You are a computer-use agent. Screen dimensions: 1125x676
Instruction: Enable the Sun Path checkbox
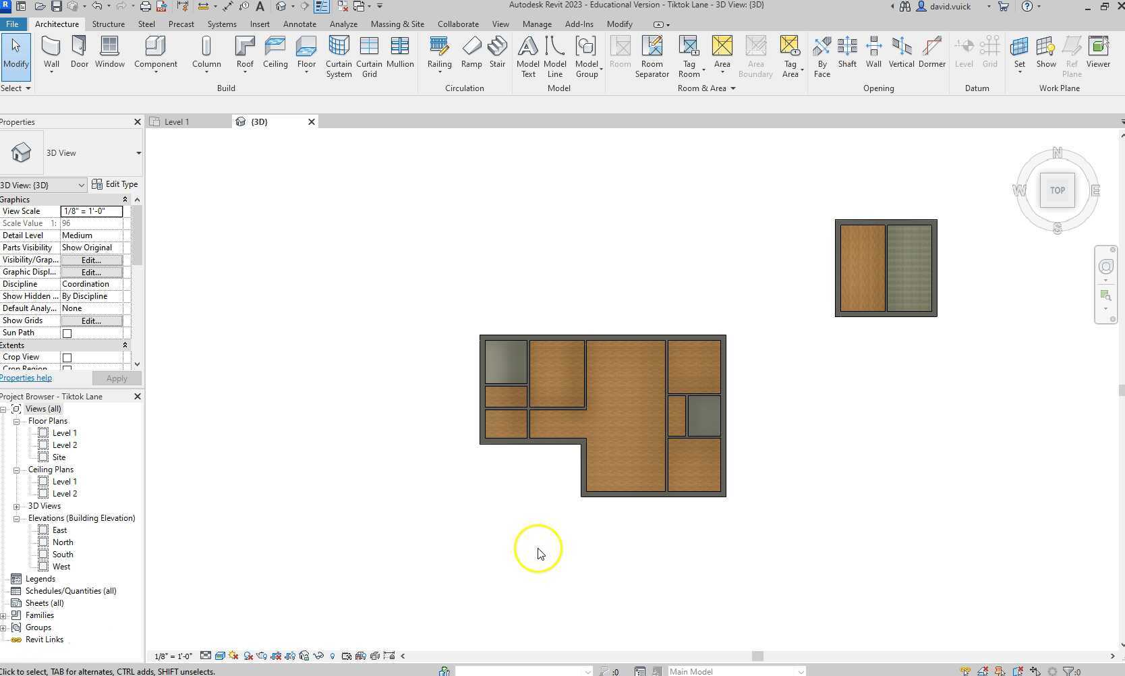[67, 333]
